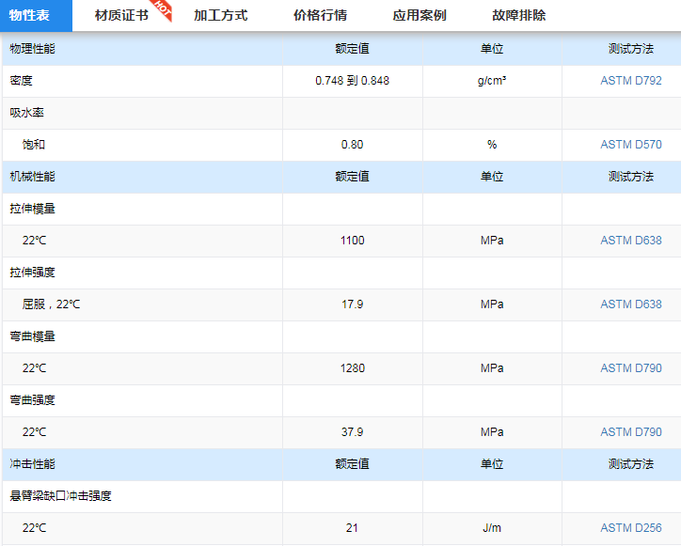Click the density value 0.748 到 0.848
The width and height of the screenshot is (681, 546).
click(352, 81)
